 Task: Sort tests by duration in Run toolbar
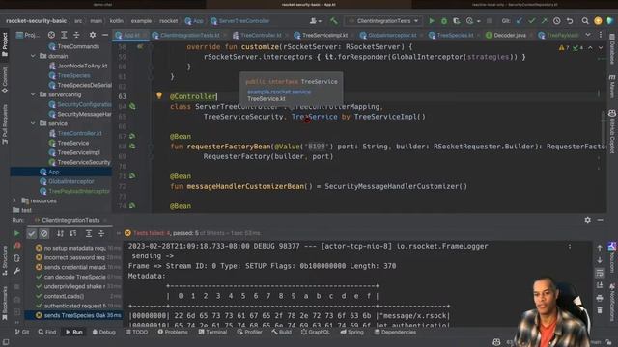(73, 233)
